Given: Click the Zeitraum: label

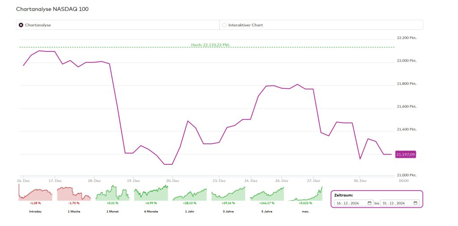Looking at the screenshot, I should tap(343, 195).
